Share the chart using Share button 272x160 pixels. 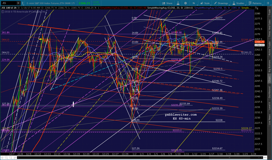click(x=167, y=3)
